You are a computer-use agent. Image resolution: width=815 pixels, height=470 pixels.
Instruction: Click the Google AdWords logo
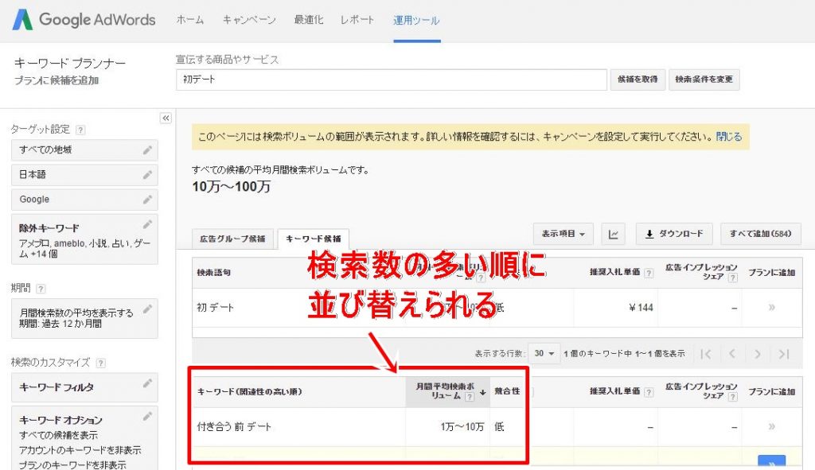click(84, 20)
